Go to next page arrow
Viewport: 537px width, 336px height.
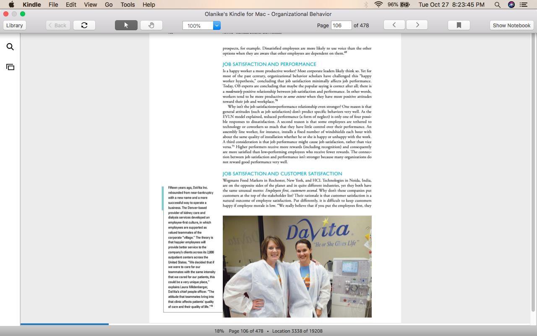point(417,25)
